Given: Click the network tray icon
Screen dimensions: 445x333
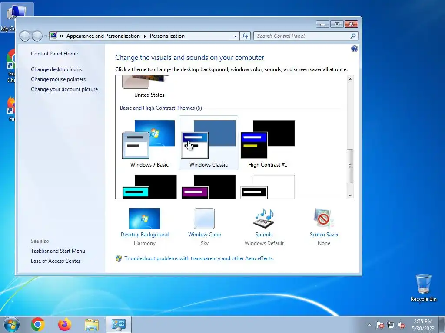Looking at the screenshot, I should point(391,325).
